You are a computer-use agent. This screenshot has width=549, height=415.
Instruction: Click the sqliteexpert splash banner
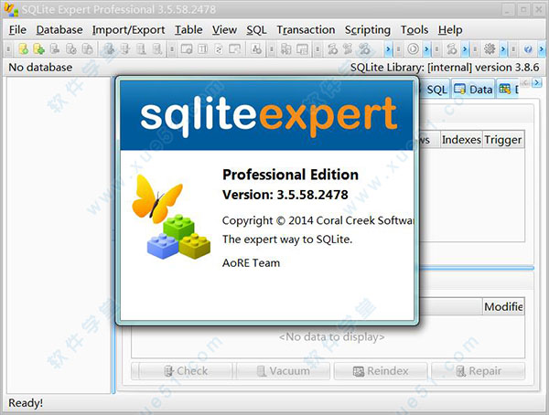[x=267, y=115]
